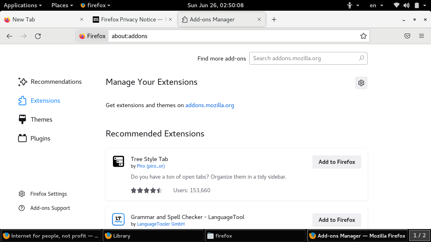Image resolution: width=431 pixels, height=242 pixels.
Task: Add LanguageTool Grammar Checker to Firefox
Action: coord(337,220)
